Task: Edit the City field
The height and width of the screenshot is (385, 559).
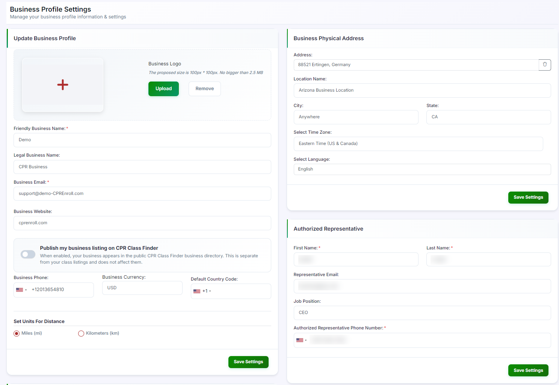Action: point(356,117)
